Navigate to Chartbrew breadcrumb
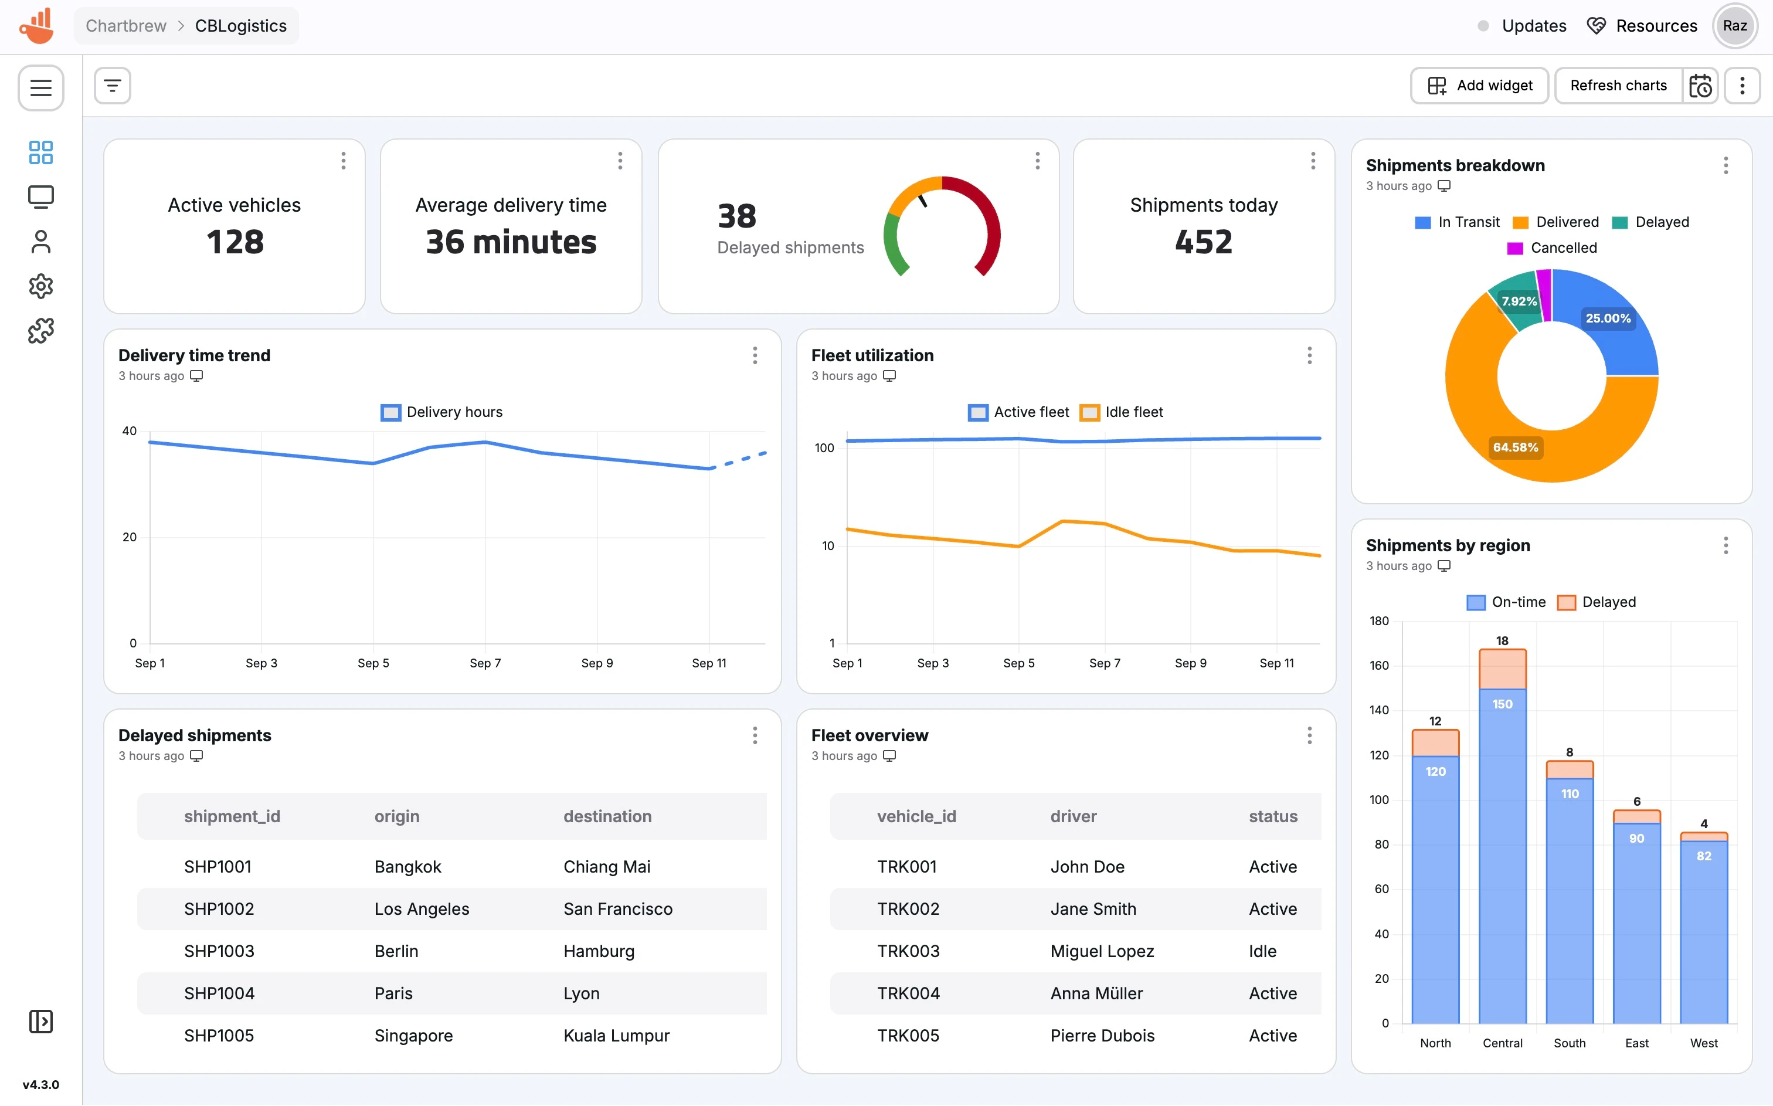Viewport: 1773px width, 1106px height. [x=125, y=26]
